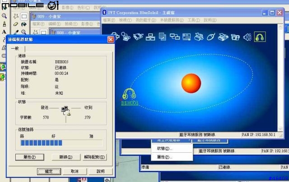The width and height of the screenshot is (289, 182).
Task: Open 本裝置服務(S) menu in BlueSoleil
Action: click(172, 20)
